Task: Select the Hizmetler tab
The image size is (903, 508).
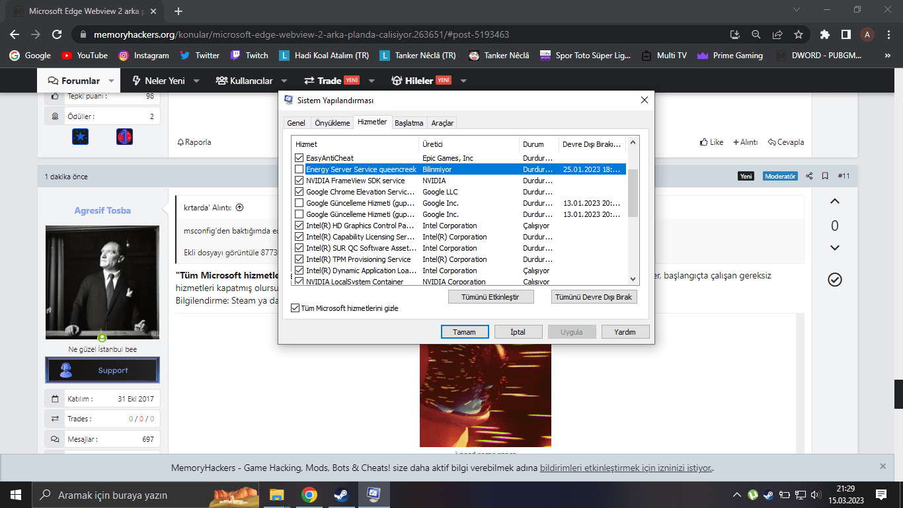Action: click(x=372, y=122)
